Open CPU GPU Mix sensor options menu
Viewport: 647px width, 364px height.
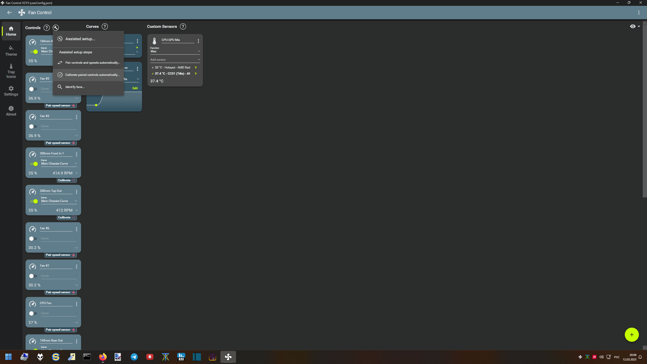click(198, 41)
